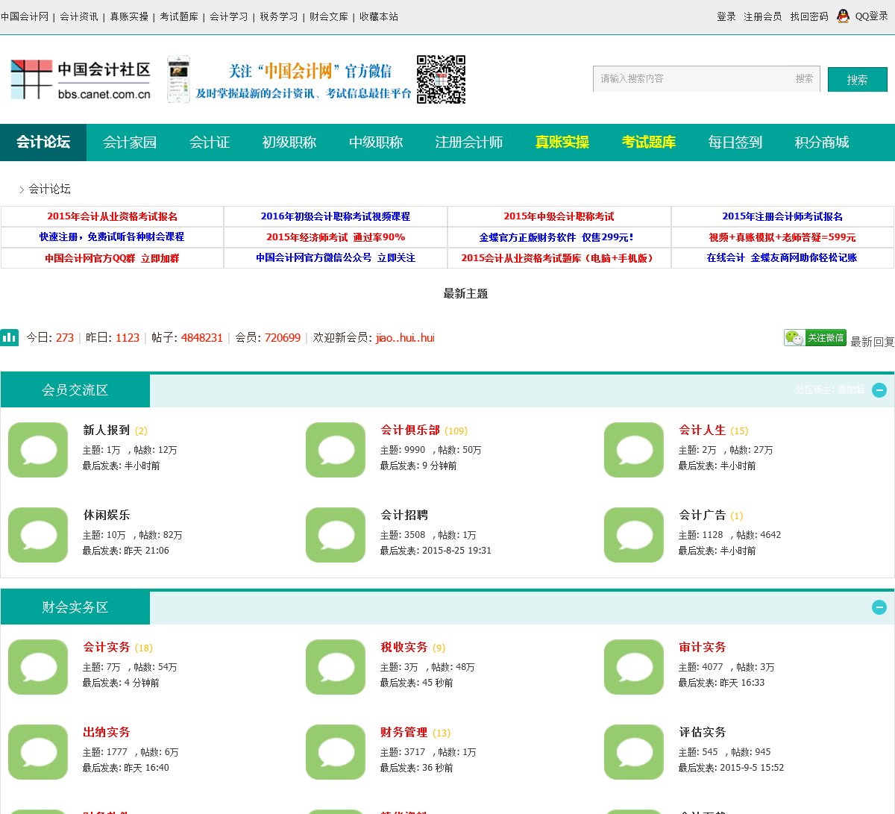This screenshot has height=814, width=895.
Task: Click the 最新主题 heading link
Action: pos(465,294)
